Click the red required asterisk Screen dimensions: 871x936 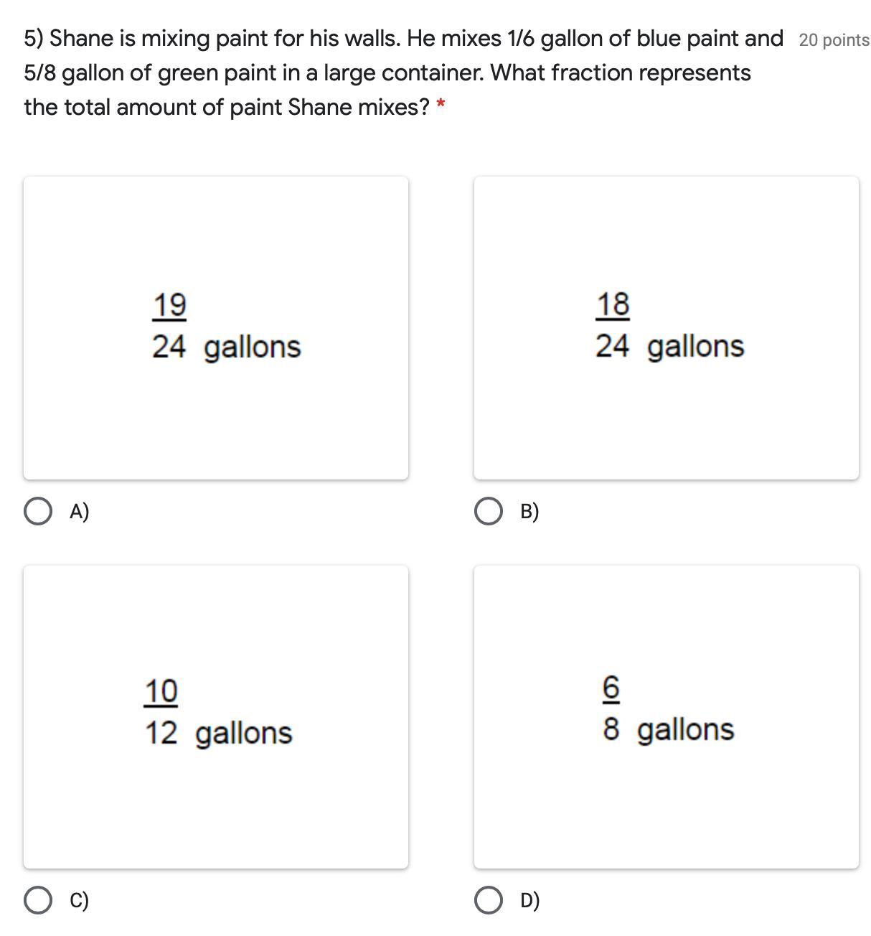coord(441,106)
